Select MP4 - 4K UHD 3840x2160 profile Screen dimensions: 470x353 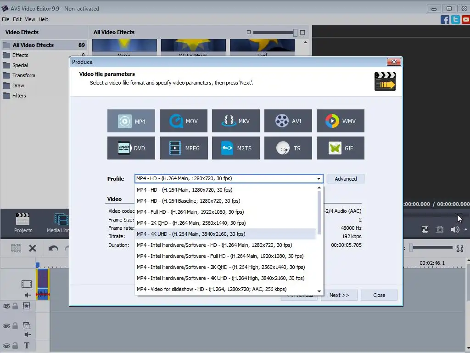[x=225, y=234]
